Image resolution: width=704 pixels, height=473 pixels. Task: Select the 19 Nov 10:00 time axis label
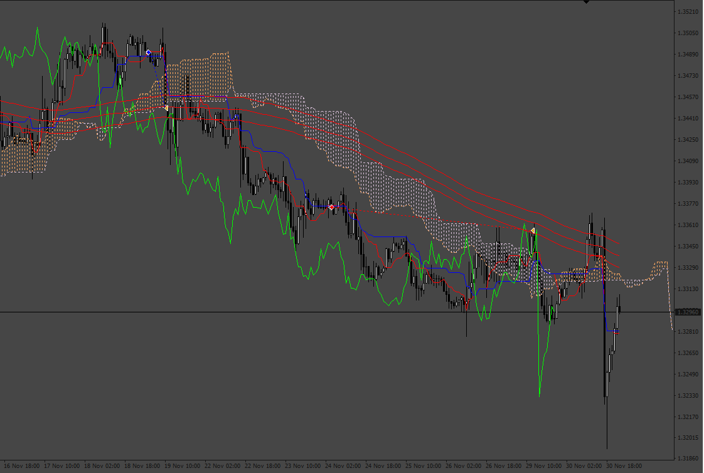(x=183, y=466)
